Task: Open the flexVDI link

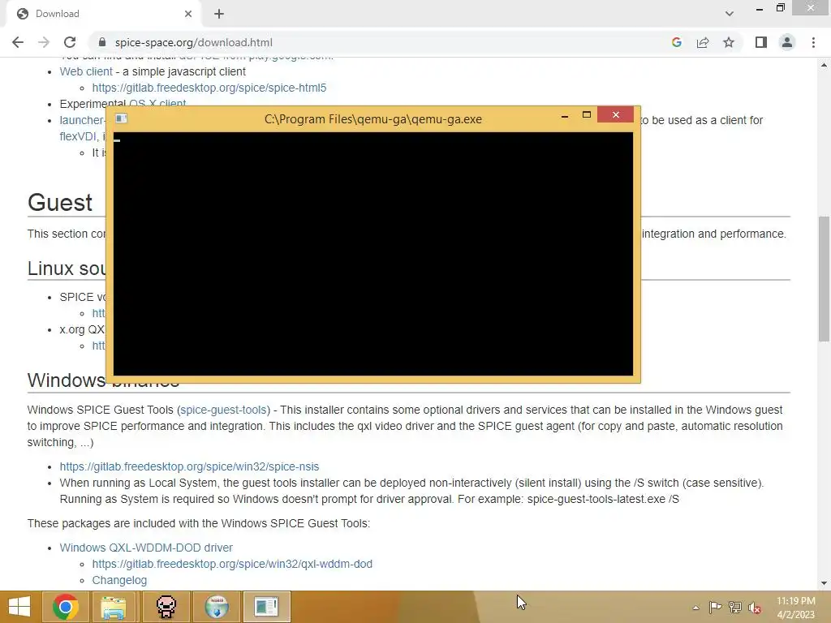Action: click(x=78, y=136)
